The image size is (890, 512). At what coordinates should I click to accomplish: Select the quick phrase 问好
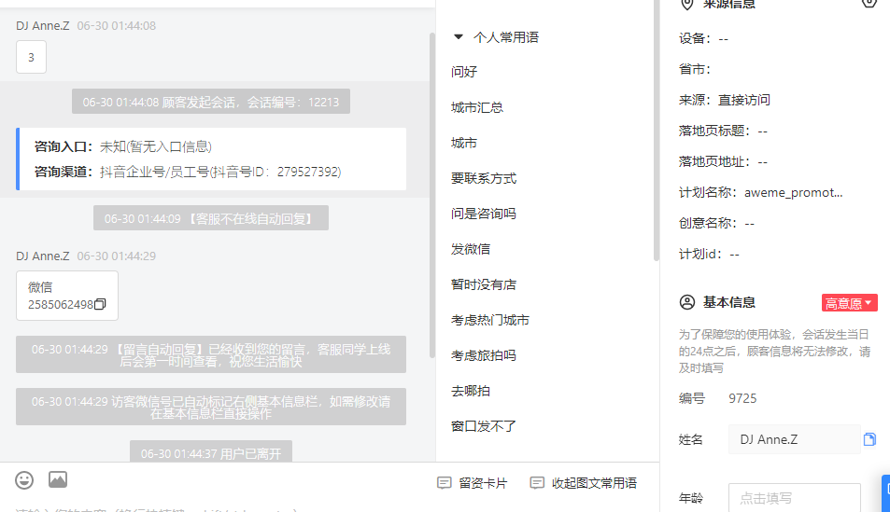click(x=464, y=72)
